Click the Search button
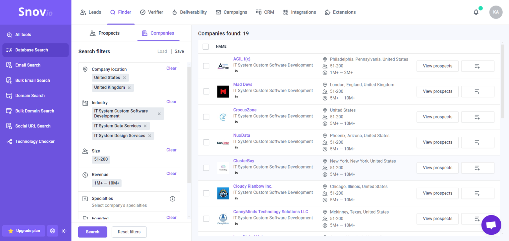 click(x=92, y=232)
